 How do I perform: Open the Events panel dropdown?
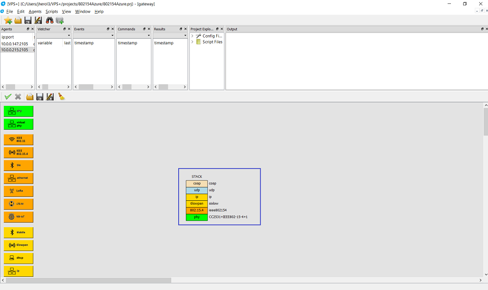(112, 36)
